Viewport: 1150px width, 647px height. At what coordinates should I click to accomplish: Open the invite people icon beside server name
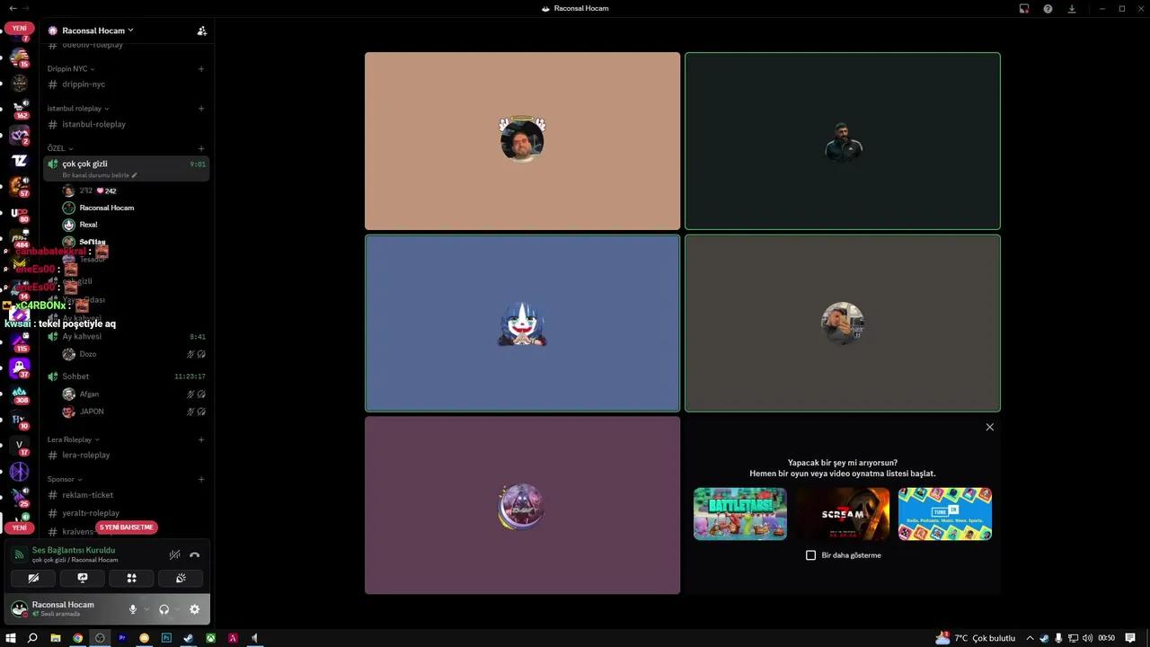tap(201, 31)
